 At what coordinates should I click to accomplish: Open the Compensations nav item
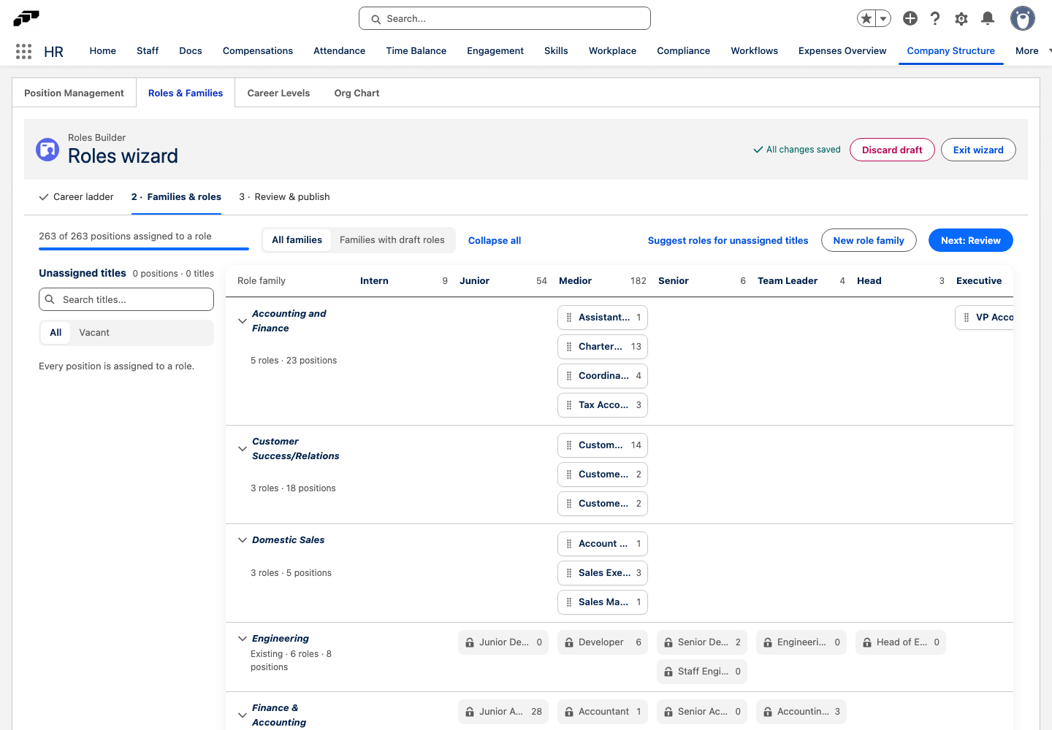coord(258,51)
